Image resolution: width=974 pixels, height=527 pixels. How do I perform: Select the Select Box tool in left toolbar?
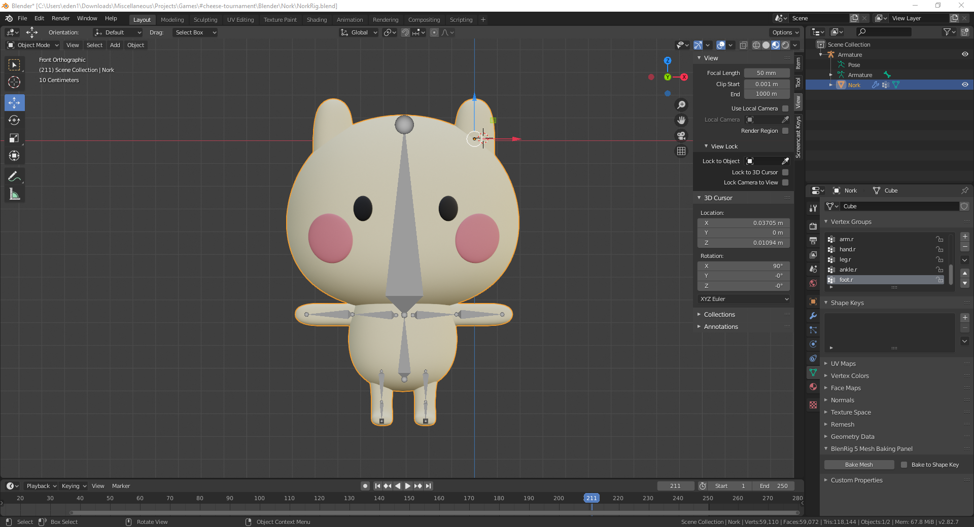pyautogui.click(x=14, y=65)
